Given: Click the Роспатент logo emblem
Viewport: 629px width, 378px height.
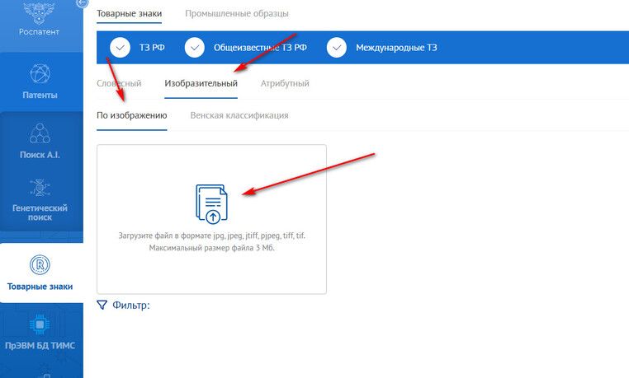Looking at the screenshot, I should pos(39,12).
